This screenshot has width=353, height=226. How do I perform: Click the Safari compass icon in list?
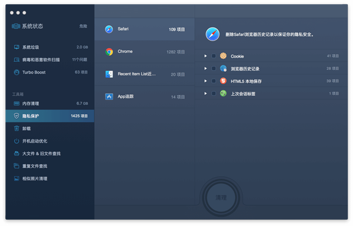tap(109, 29)
